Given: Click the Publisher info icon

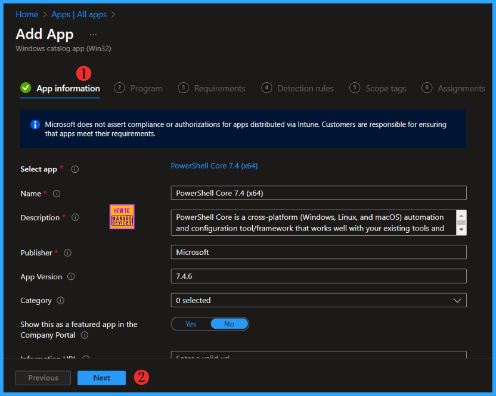Looking at the screenshot, I should tap(68, 253).
